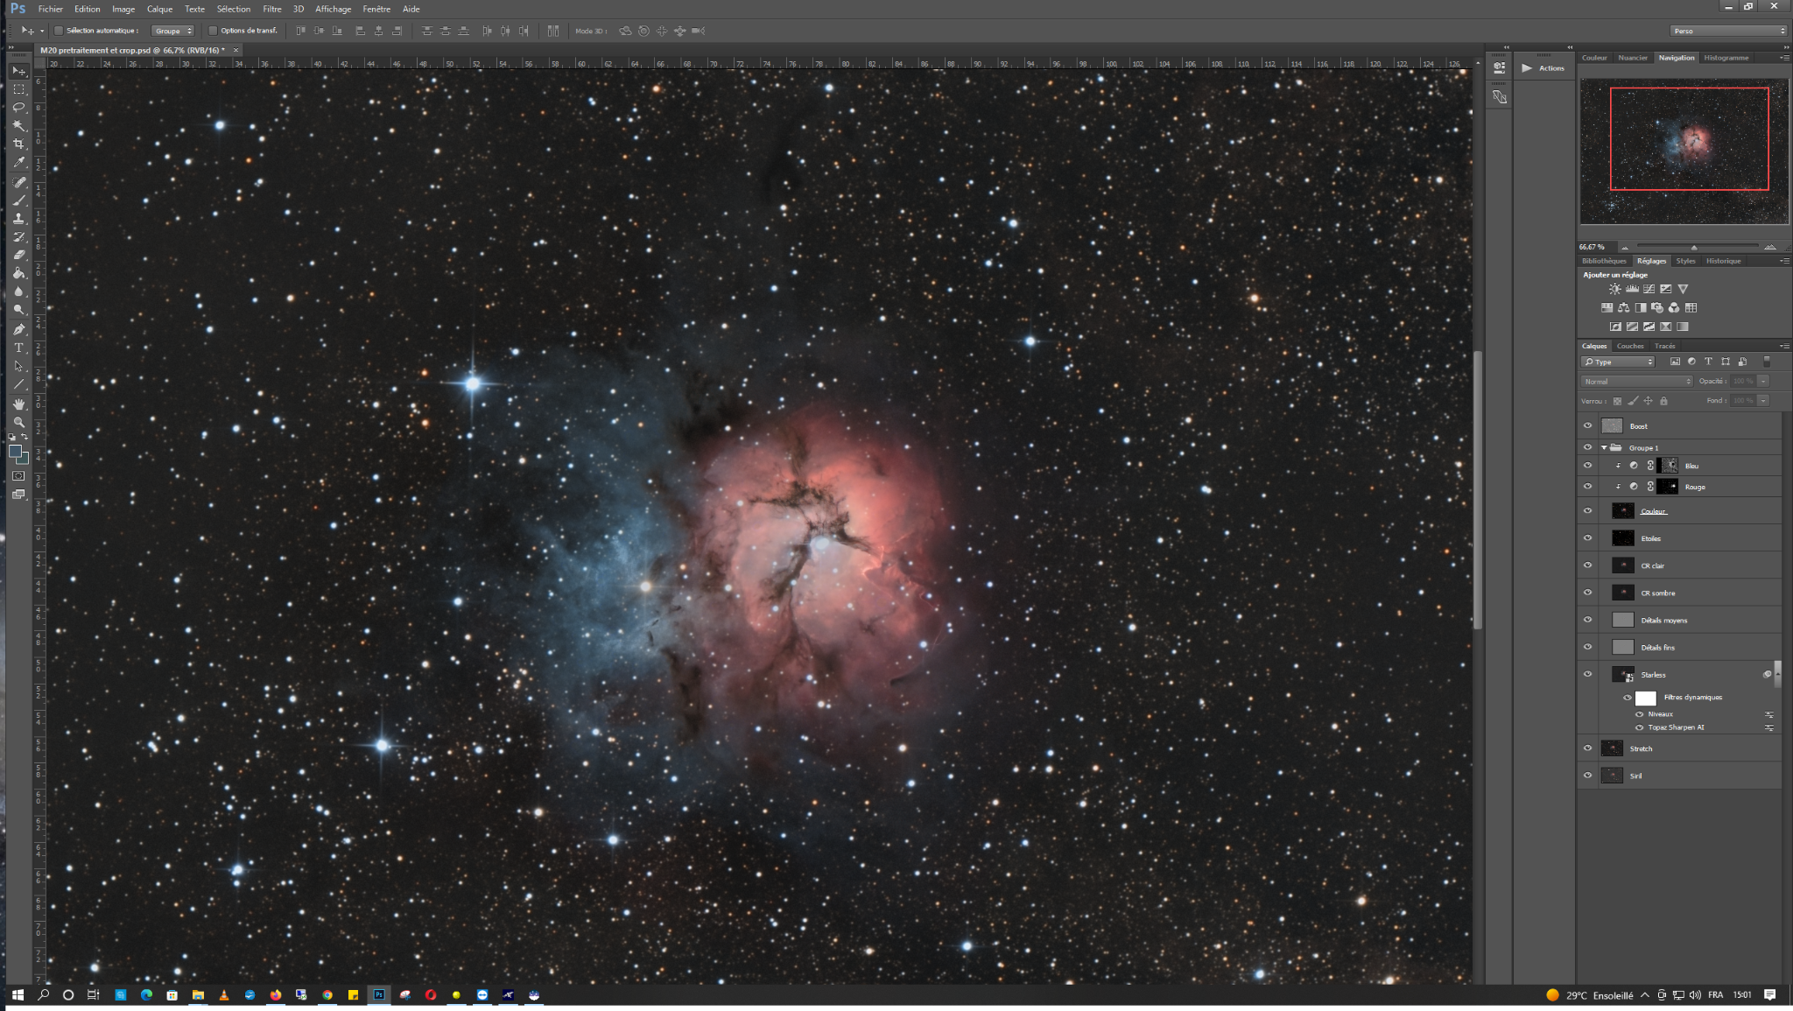Select the Pen tool
1793x1011 pixels.
pyautogui.click(x=18, y=329)
